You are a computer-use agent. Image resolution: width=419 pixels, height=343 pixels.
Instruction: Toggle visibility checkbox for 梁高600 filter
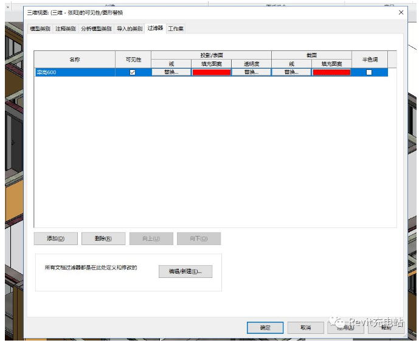pyautogui.click(x=133, y=72)
